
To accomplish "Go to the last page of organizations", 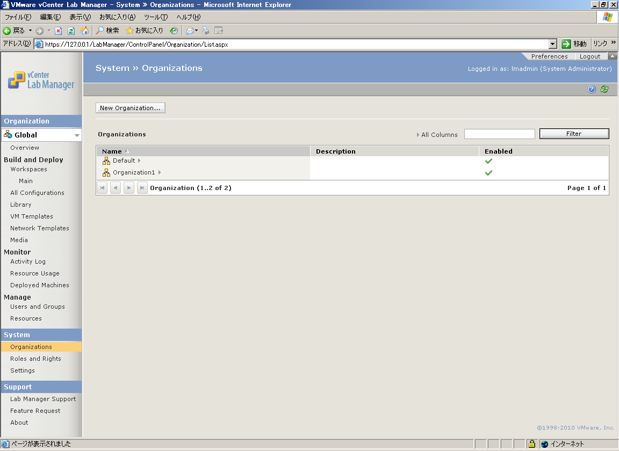I will [x=142, y=188].
